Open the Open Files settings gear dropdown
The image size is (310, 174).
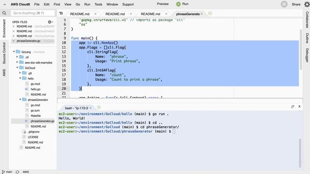[x=50, y=22]
